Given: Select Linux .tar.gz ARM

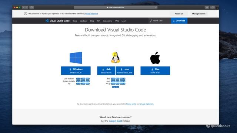Looking at the screenshot, I should coord(117,83).
